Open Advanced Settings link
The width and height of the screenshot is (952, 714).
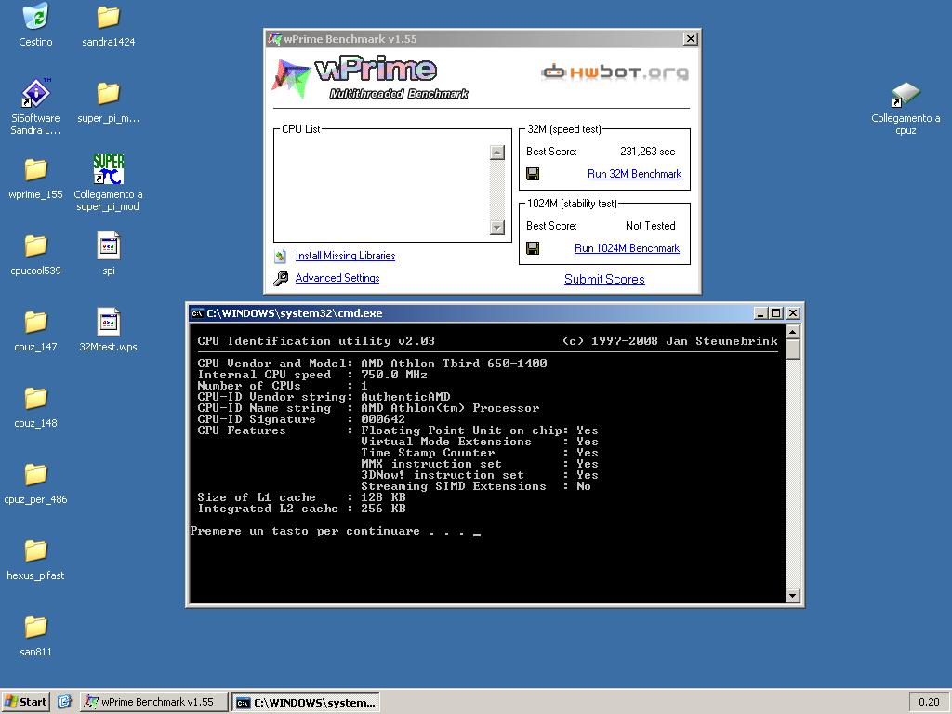click(337, 278)
